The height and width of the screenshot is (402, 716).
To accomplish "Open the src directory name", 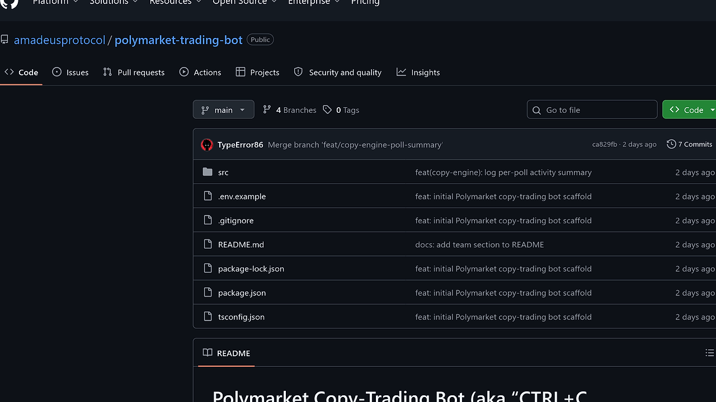I will [223, 172].
